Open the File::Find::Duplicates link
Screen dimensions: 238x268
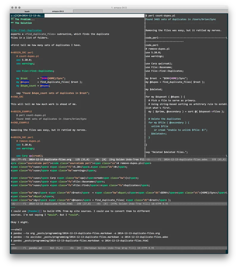pyautogui.click(x=26, y=30)
